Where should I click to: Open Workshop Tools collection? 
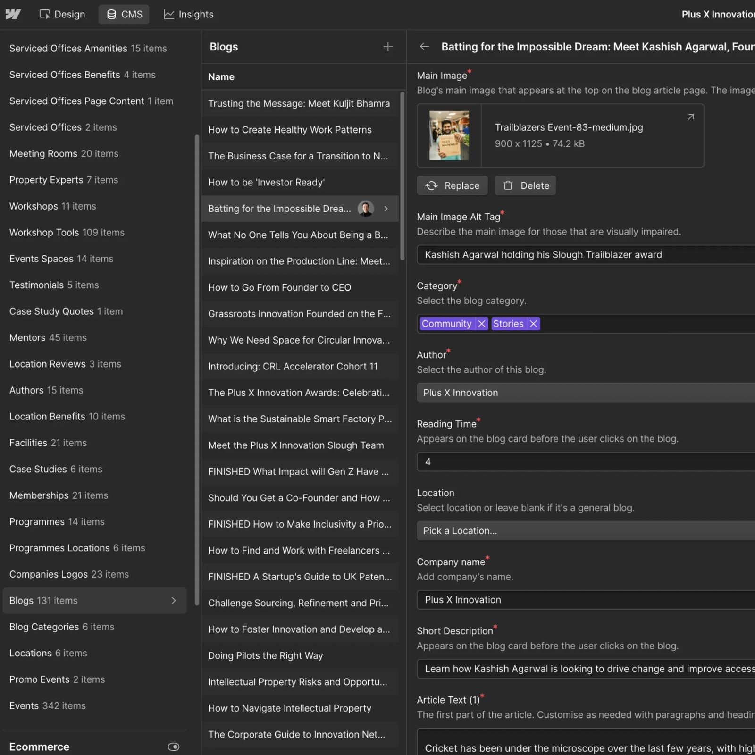[67, 232]
